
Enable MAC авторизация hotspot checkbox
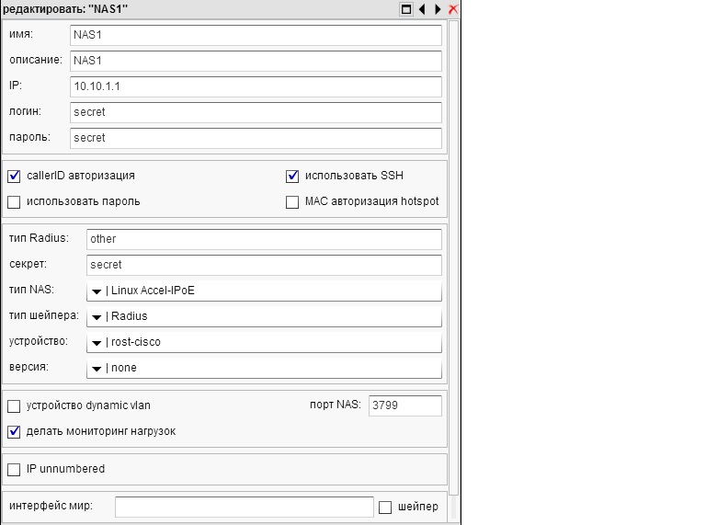tap(293, 202)
